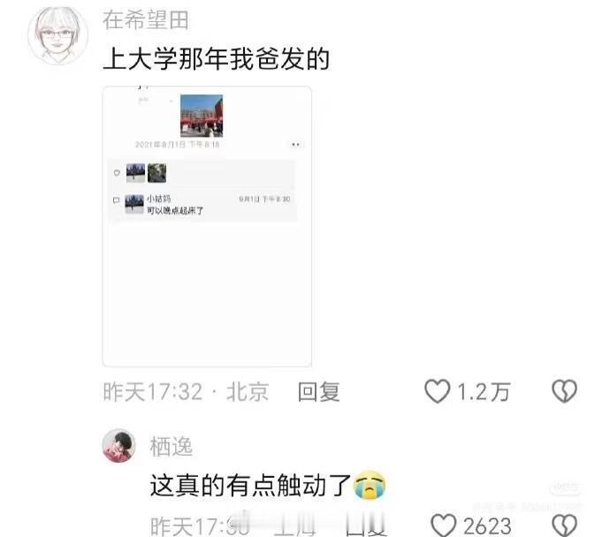Tap first liker's avatar in the moment
The width and height of the screenshot is (610, 537).
[135, 173]
